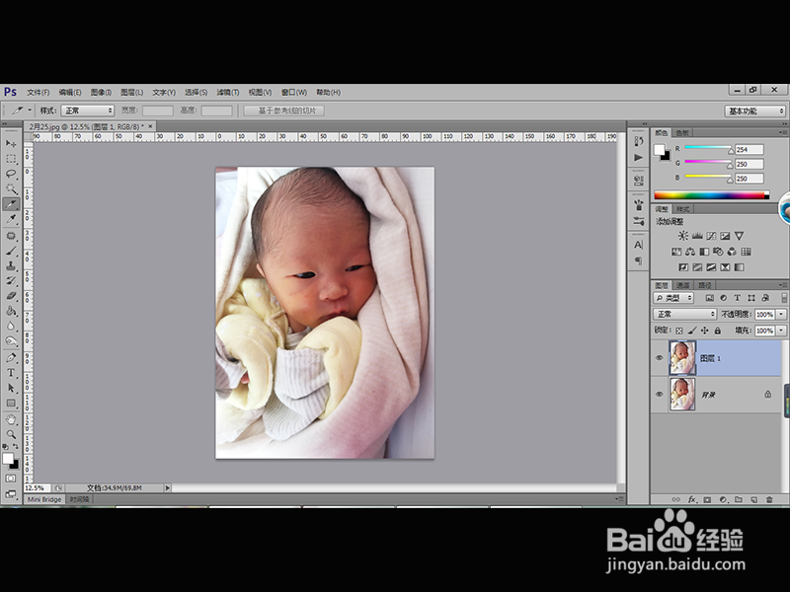The image size is (790, 592).
Task: Switch to the 路径 tab
Action: tap(705, 285)
